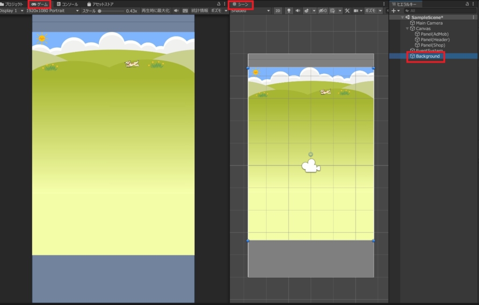Screen dimensions: 479x305
Task: Toggle 2D mode in the Scene view
Action: (x=278, y=10)
